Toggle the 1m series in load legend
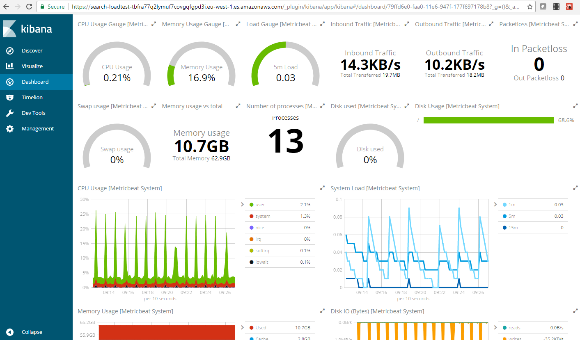Screen dimensions: 580x340 [533, 205]
